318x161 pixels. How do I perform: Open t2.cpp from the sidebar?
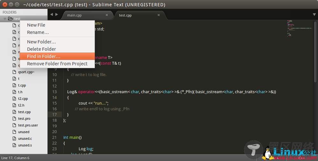click(x=23, y=99)
